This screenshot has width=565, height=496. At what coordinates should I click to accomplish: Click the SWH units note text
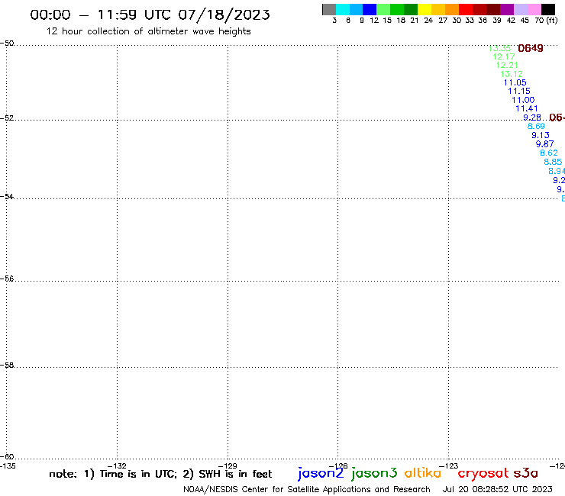click(228, 474)
